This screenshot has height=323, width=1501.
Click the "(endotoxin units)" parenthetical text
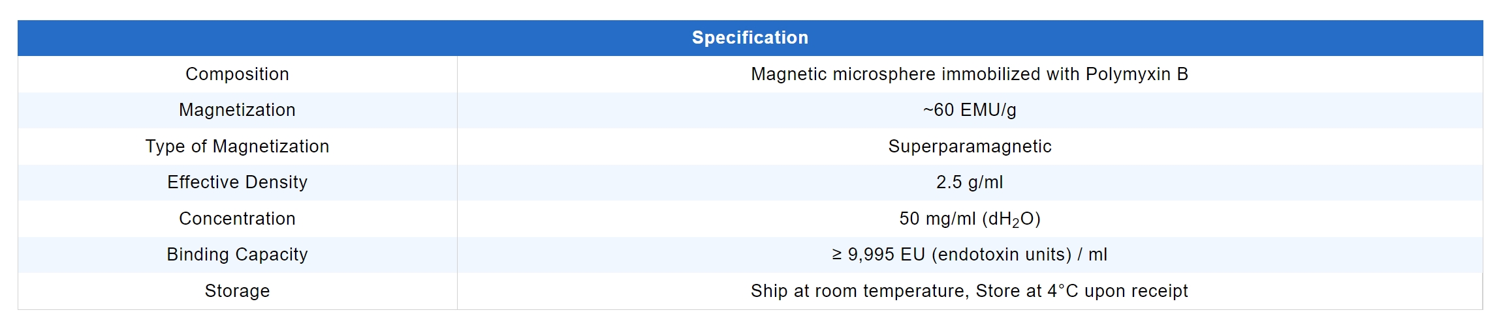(1002, 255)
